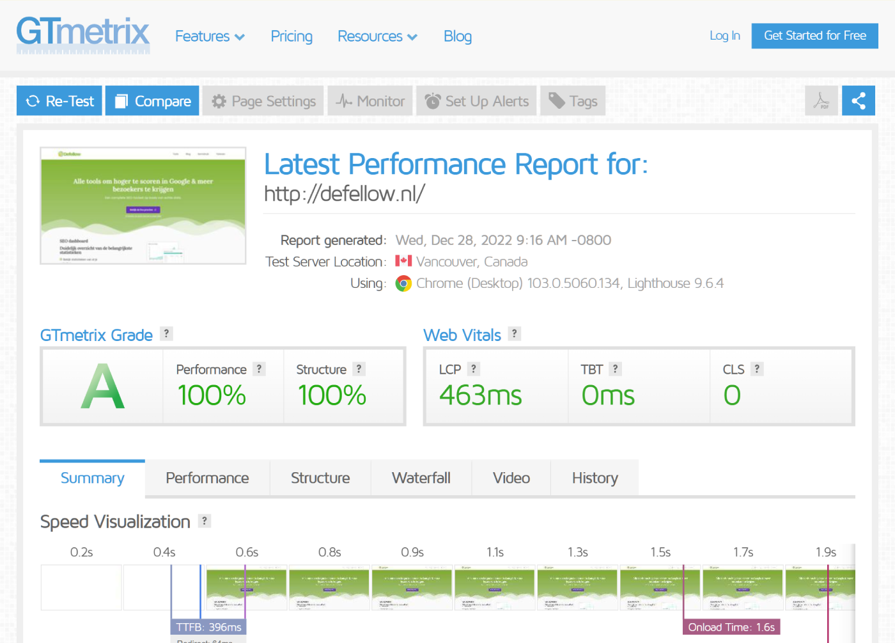Click the Log In link
895x643 pixels.
coord(725,36)
